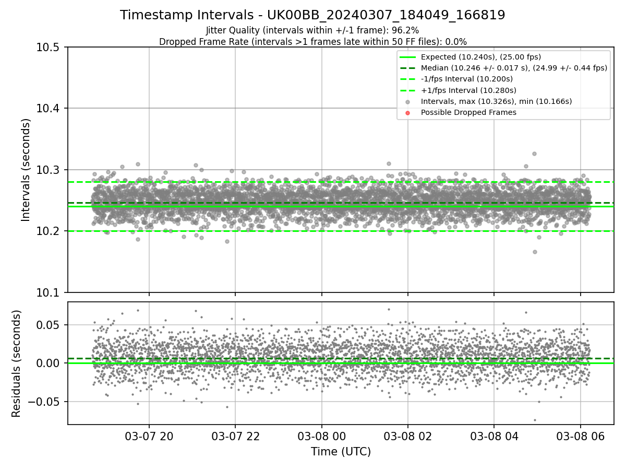The image size is (626, 470).
Task: Click legend entry 'Intervals, max (10.326s), min (10.166s)'
Action: pyautogui.click(x=496, y=101)
